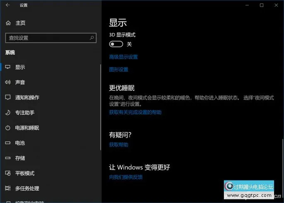Click the back arrow in Settings
Viewport: 284px width, 203px height.
point(7,5)
